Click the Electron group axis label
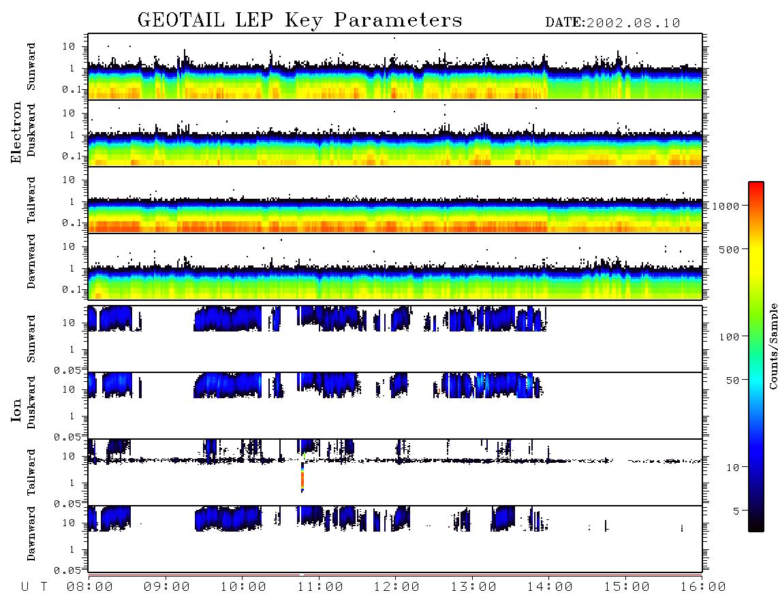The width and height of the screenshot is (778, 599). pos(16,133)
